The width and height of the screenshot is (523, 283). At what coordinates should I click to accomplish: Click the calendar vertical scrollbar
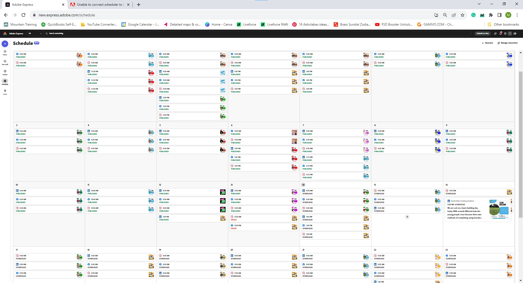(521, 144)
